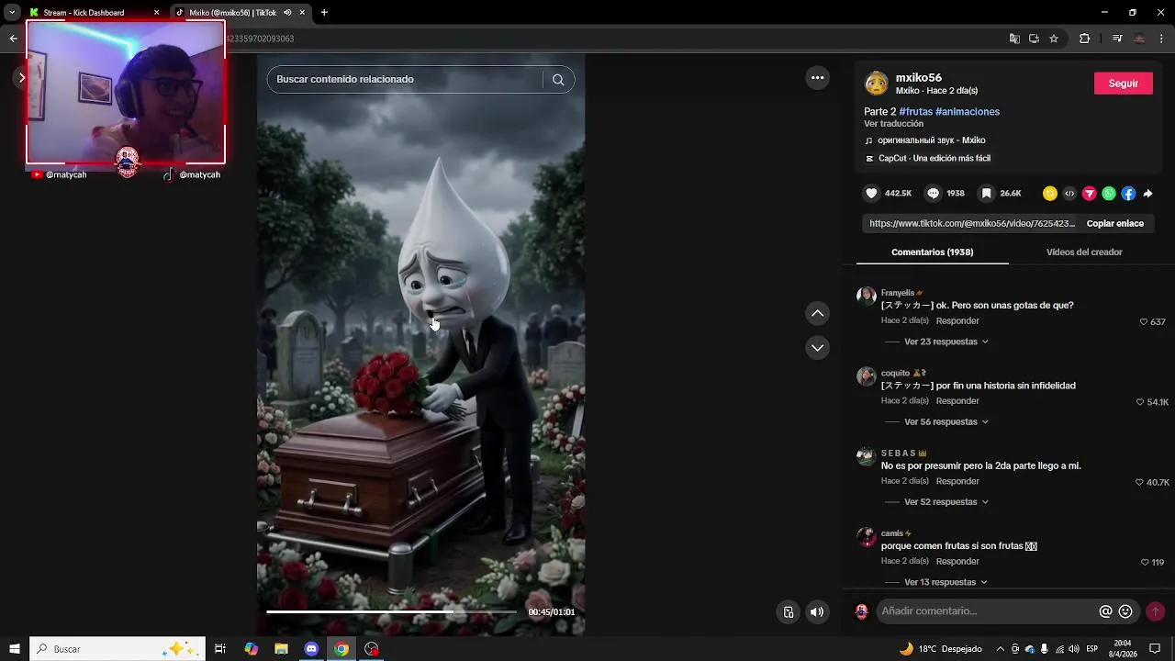
Task: Open mxiko56 profile avatar
Action: [x=877, y=84]
